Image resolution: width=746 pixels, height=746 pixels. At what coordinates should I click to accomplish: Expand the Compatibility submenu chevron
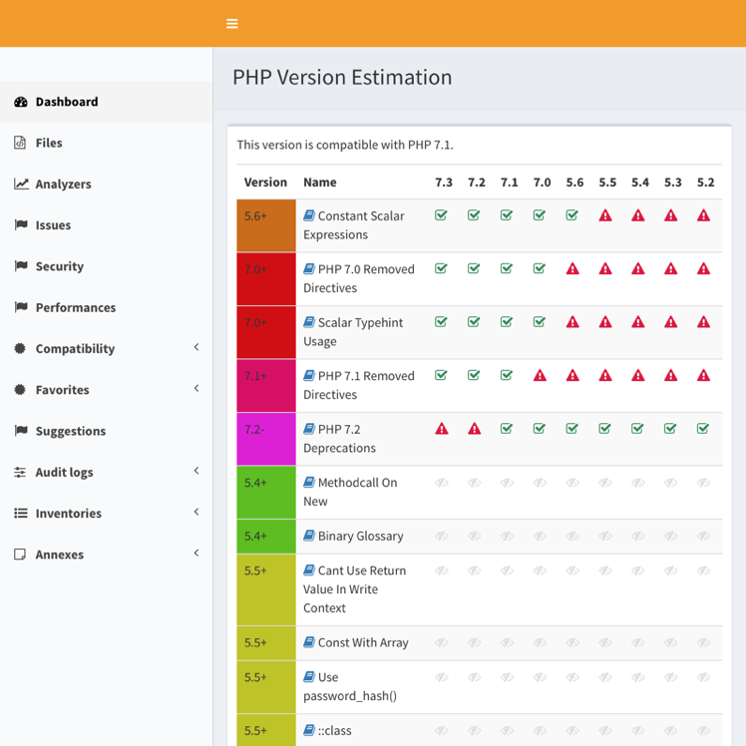tap(196, 347)
